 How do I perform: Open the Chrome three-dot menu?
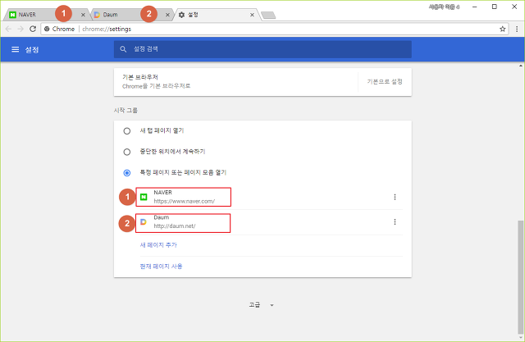click(517, 29)
